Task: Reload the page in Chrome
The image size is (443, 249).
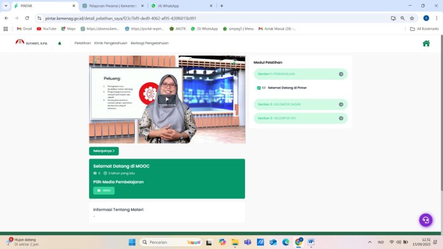Action: click(27, 18)
